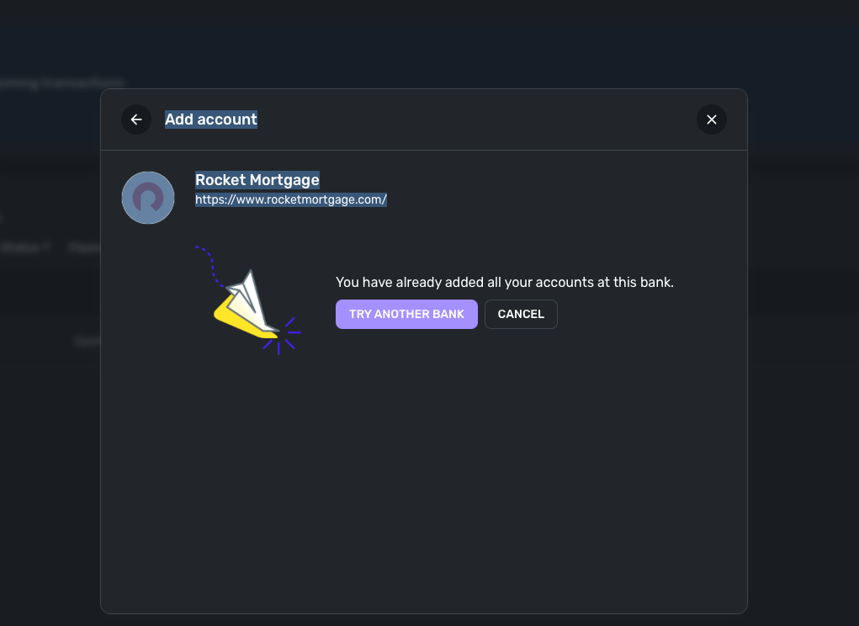Select the Add account dialog header
The image size is (859, 626).
(211, 119)
